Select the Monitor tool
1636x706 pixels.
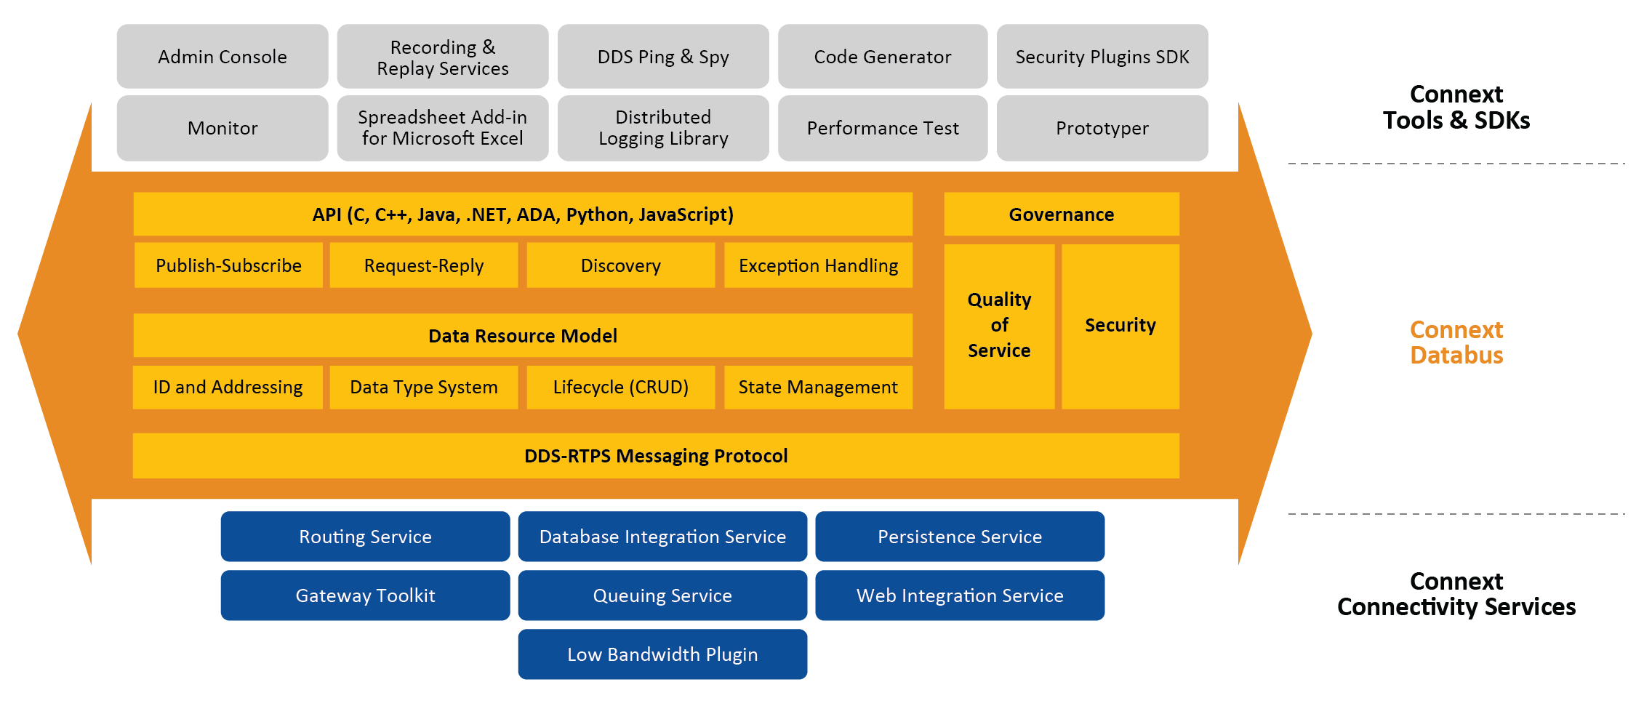[222, 128]
